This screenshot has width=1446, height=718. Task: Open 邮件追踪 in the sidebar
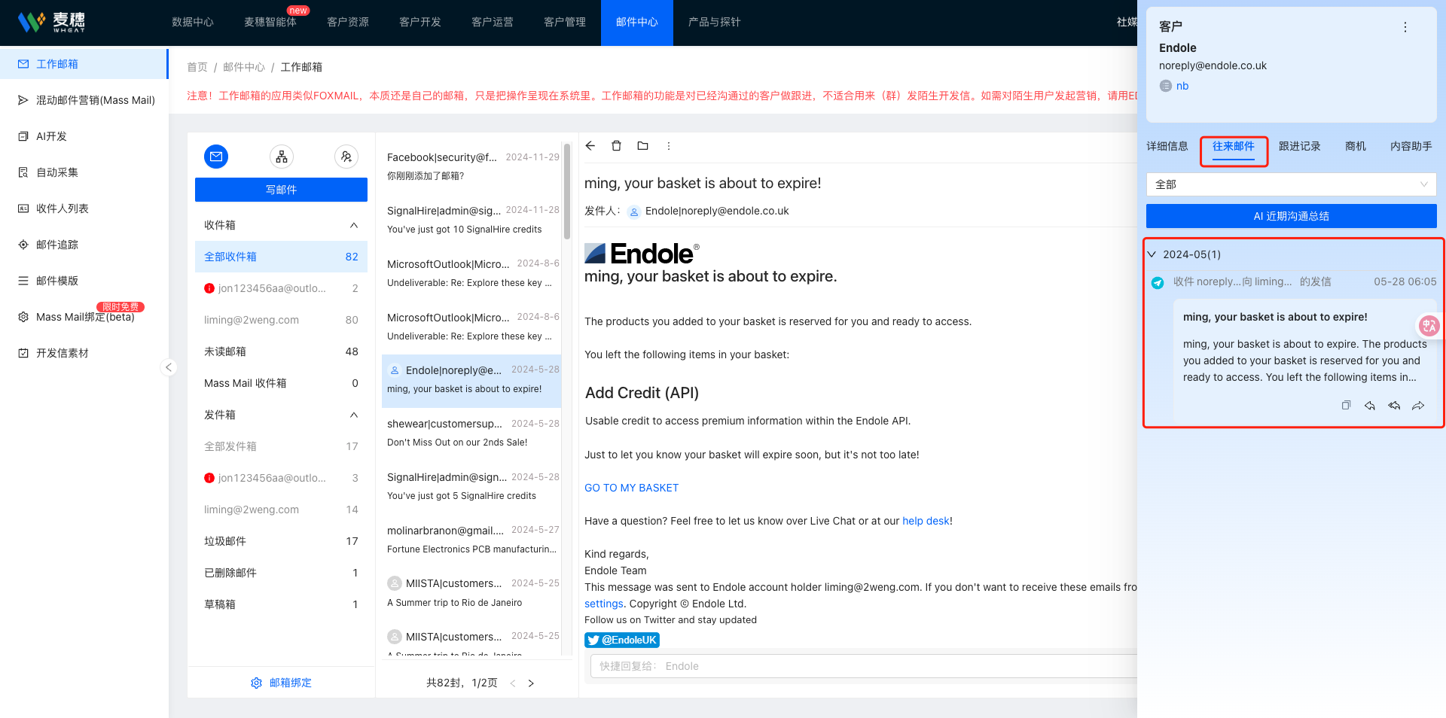pyautogui.click(x=84, y=245)
